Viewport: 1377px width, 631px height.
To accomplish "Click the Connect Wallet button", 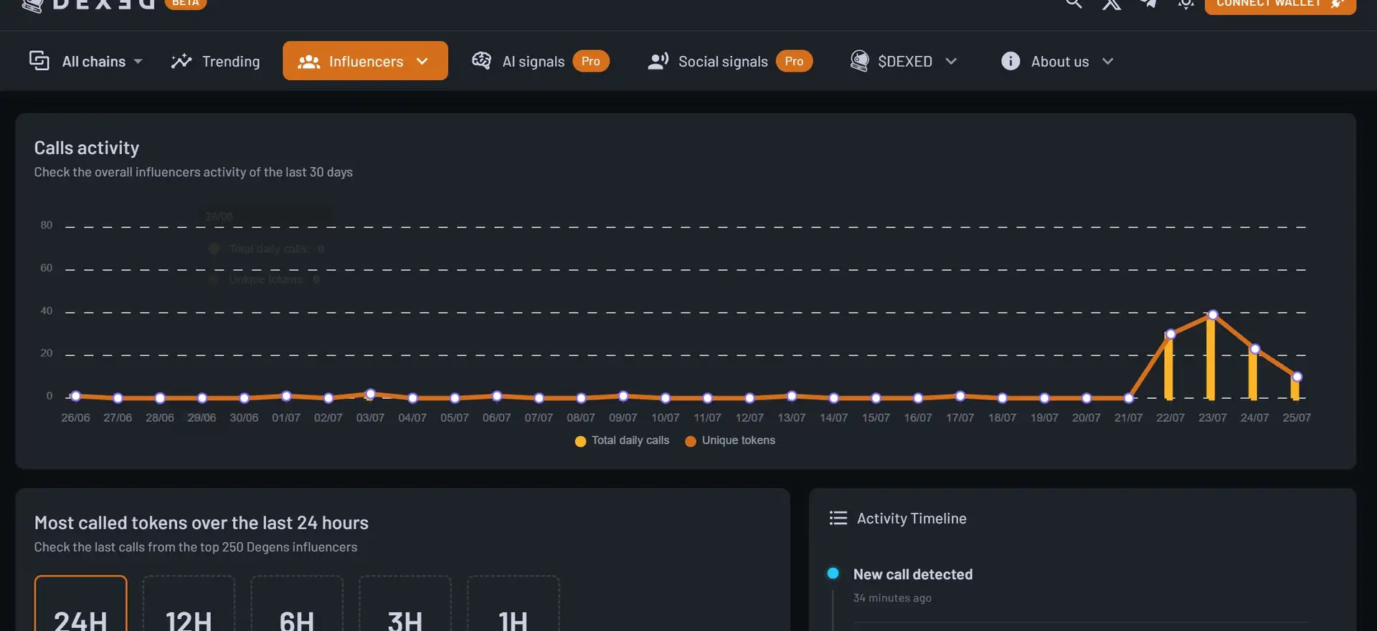I will point(1279,4).
